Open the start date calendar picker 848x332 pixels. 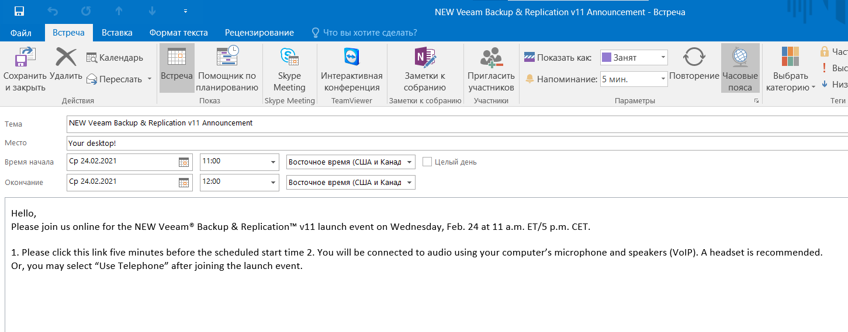pos(184,162)
